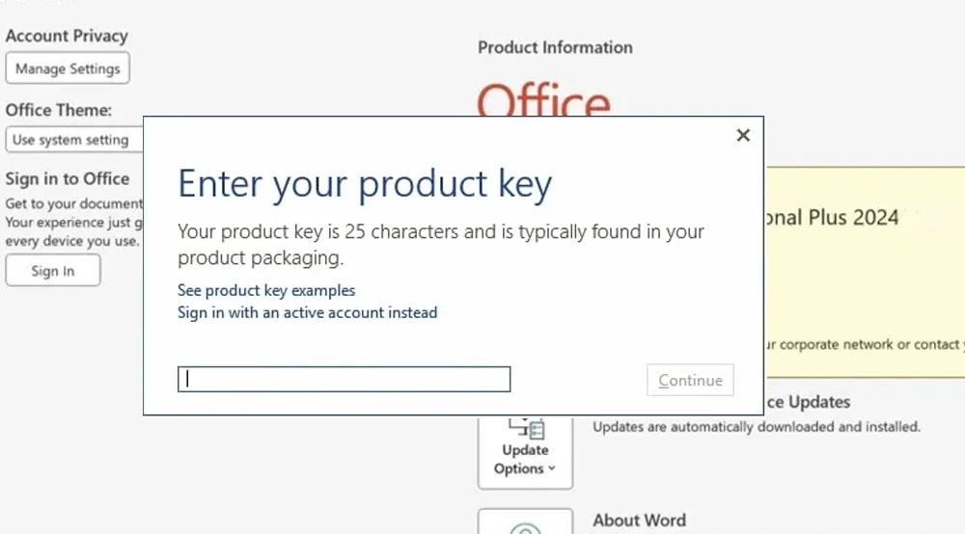Click the 25 characters product key description

coord(440,244)
